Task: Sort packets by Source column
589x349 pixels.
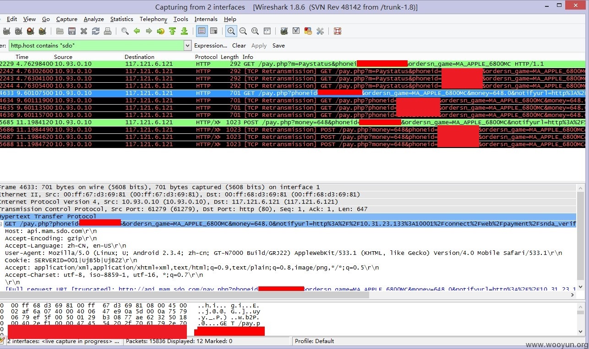Action: coord(63,57)
